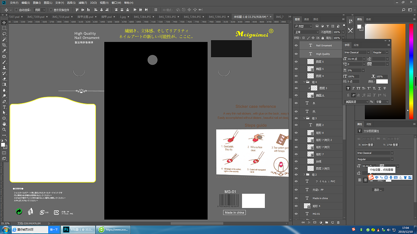Click the 搜一下 search button in taskbar

pos(54,229)
